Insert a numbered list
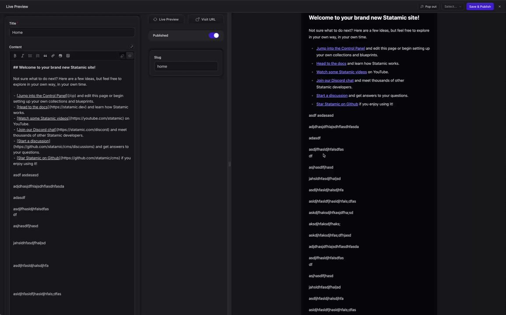This screenshot has height=315, width=506. pyautogui.click(x=38, y=56)
